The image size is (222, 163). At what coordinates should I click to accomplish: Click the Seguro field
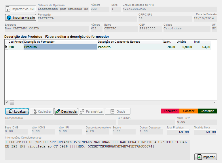coord(124,132)
